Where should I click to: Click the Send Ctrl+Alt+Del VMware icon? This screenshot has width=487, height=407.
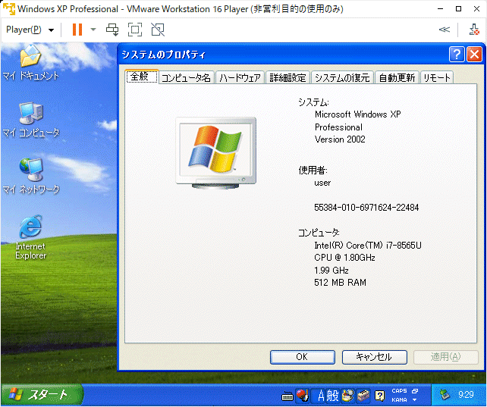(x=112, y=30)
